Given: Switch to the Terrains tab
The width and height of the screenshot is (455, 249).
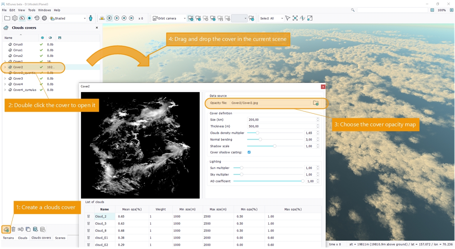Looking at the screenshot, I should pos(9,238).
